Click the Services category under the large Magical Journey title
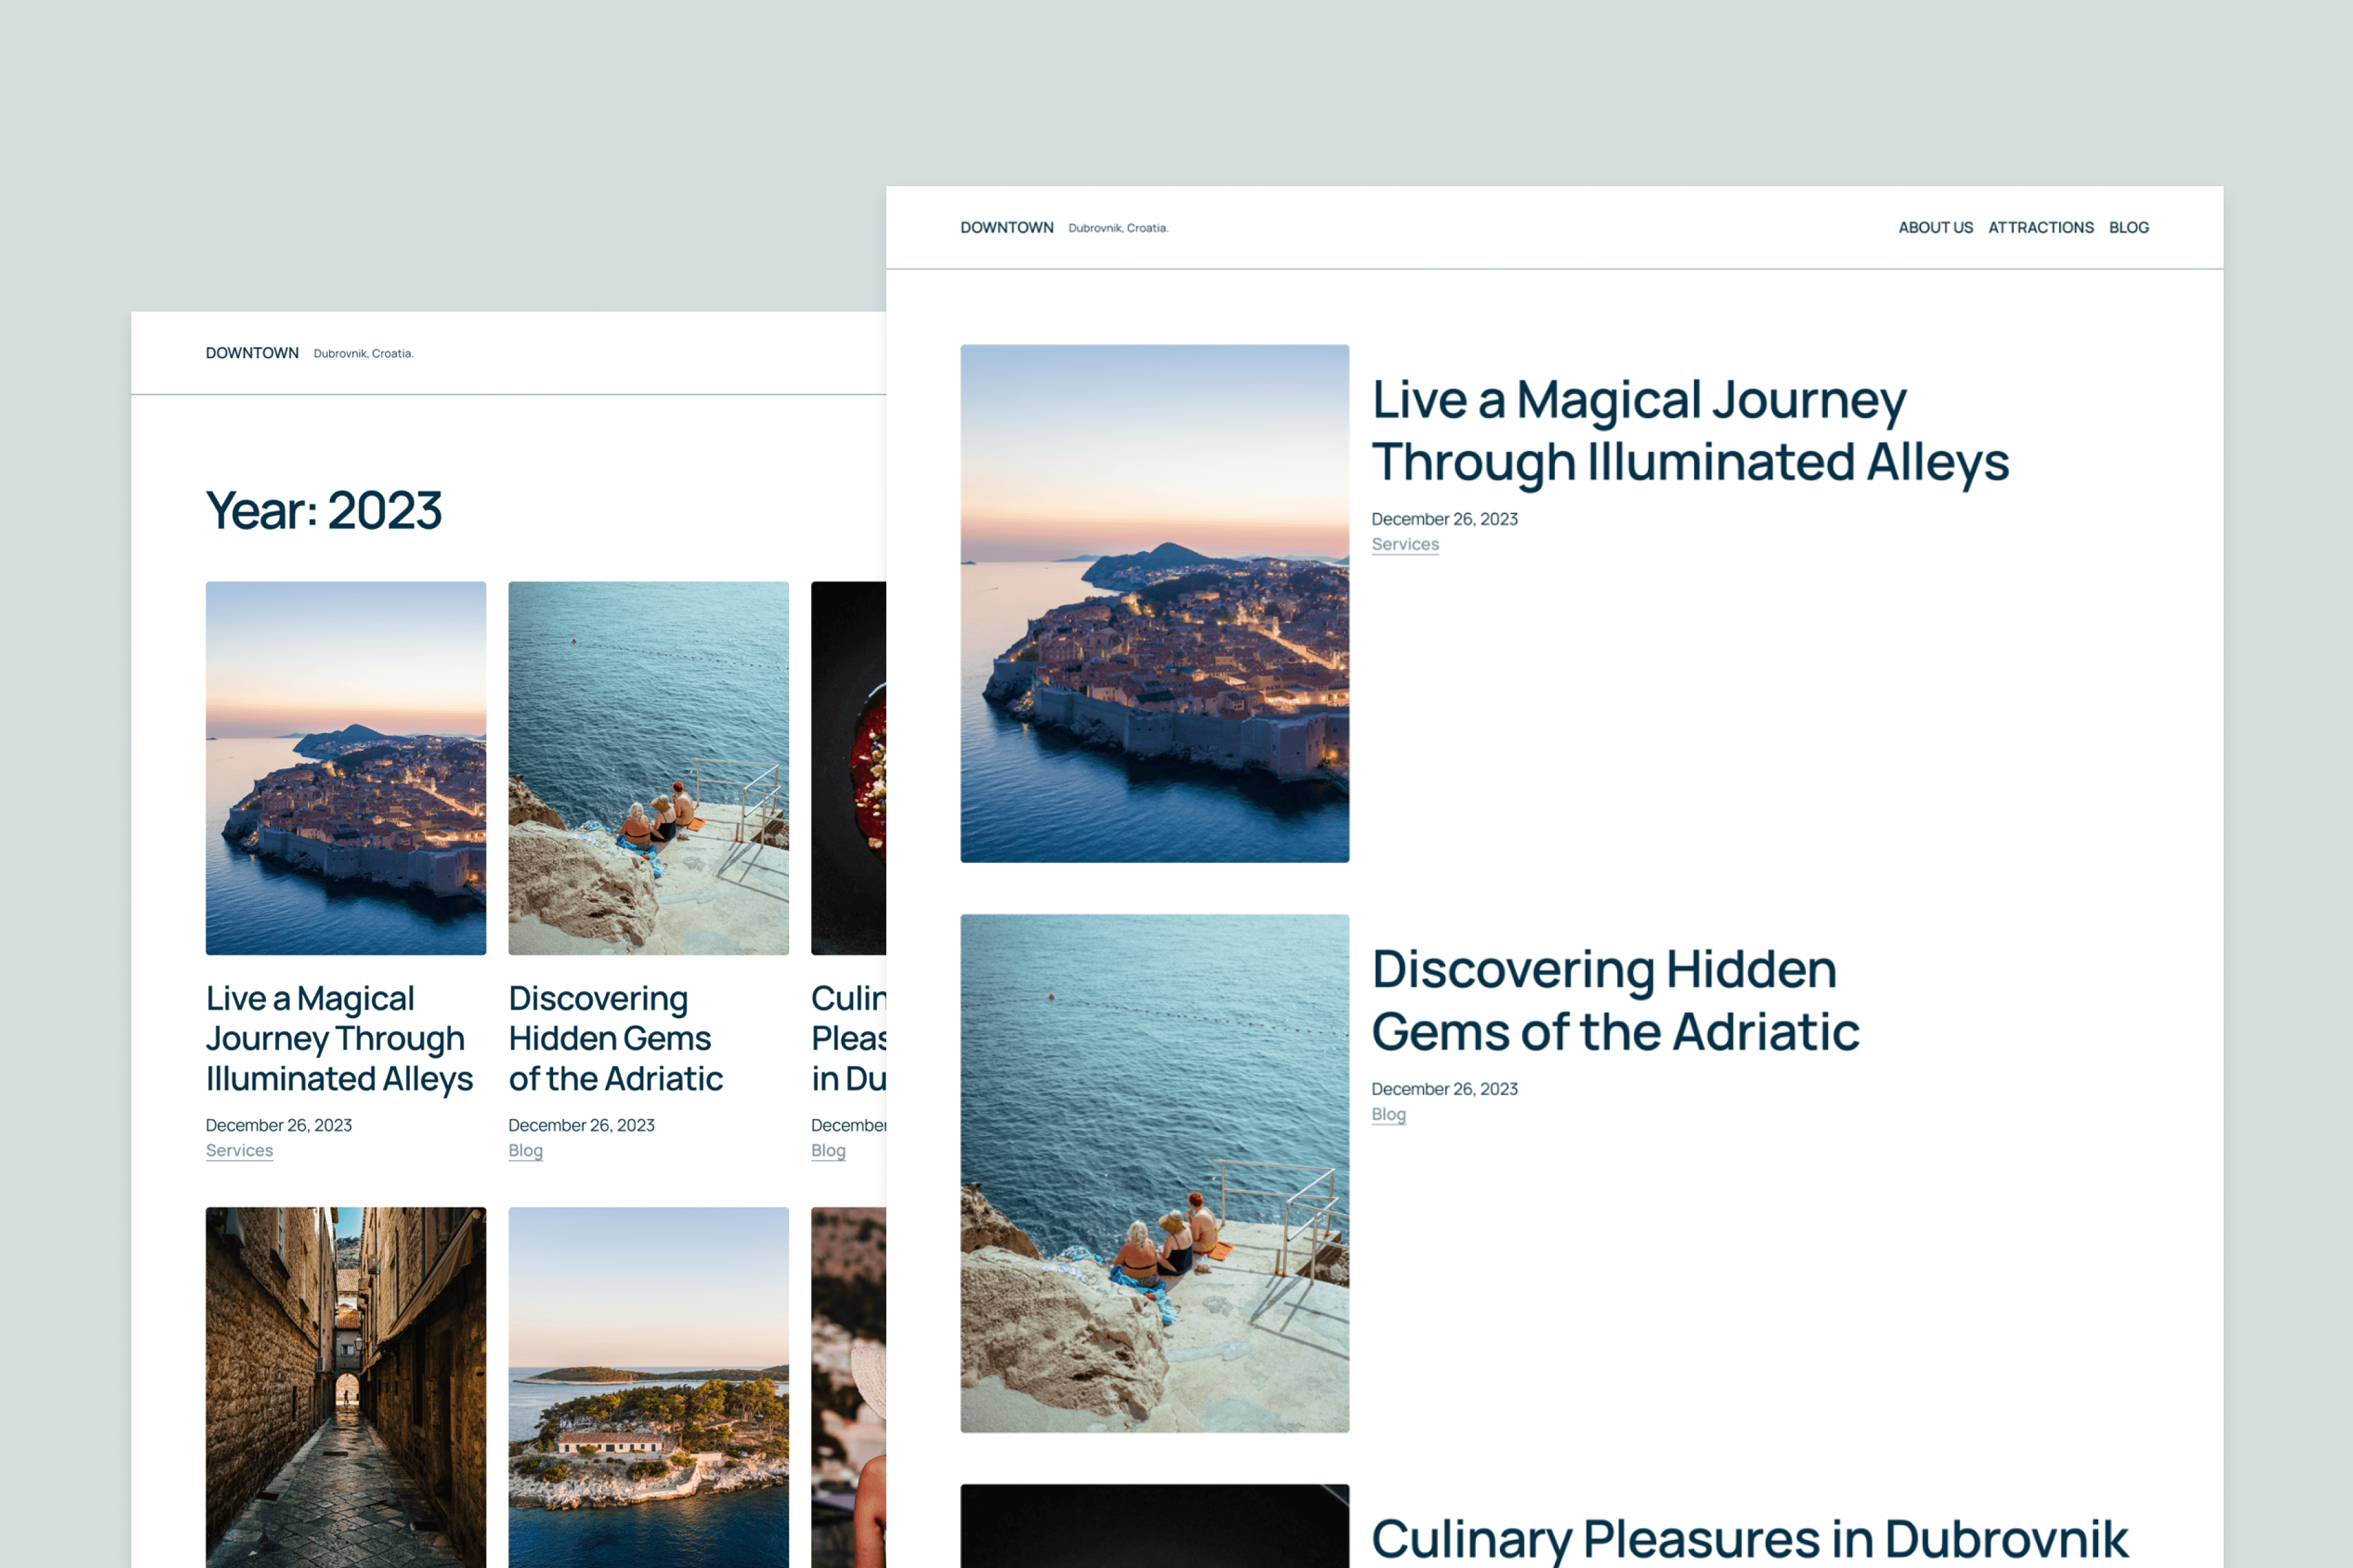Image resolution: width=2353 pixels, height=1568 pixels. click(x=1405, y=544)
